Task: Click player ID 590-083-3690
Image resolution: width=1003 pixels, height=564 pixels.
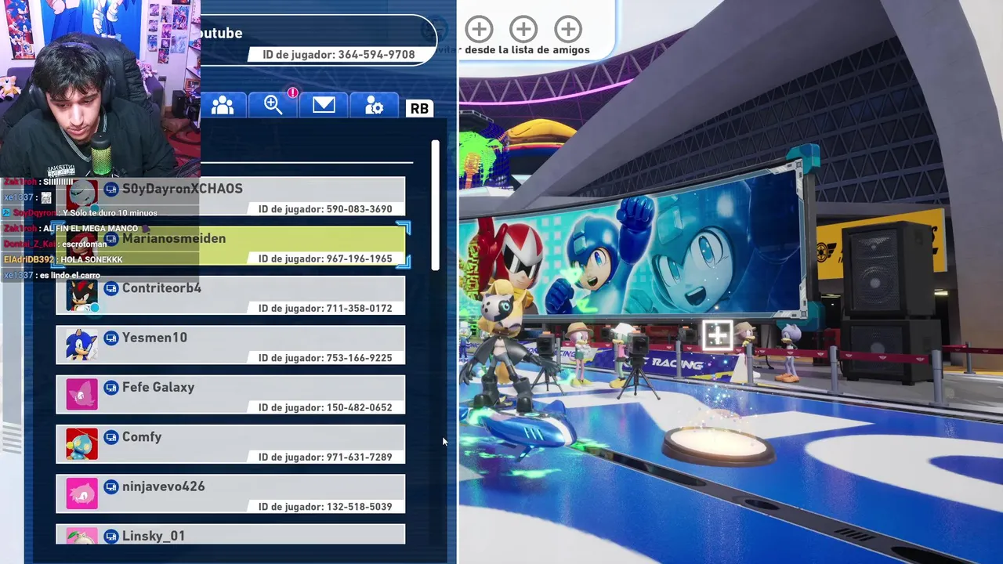Action: pyautogui.click(x=325, y=209)
